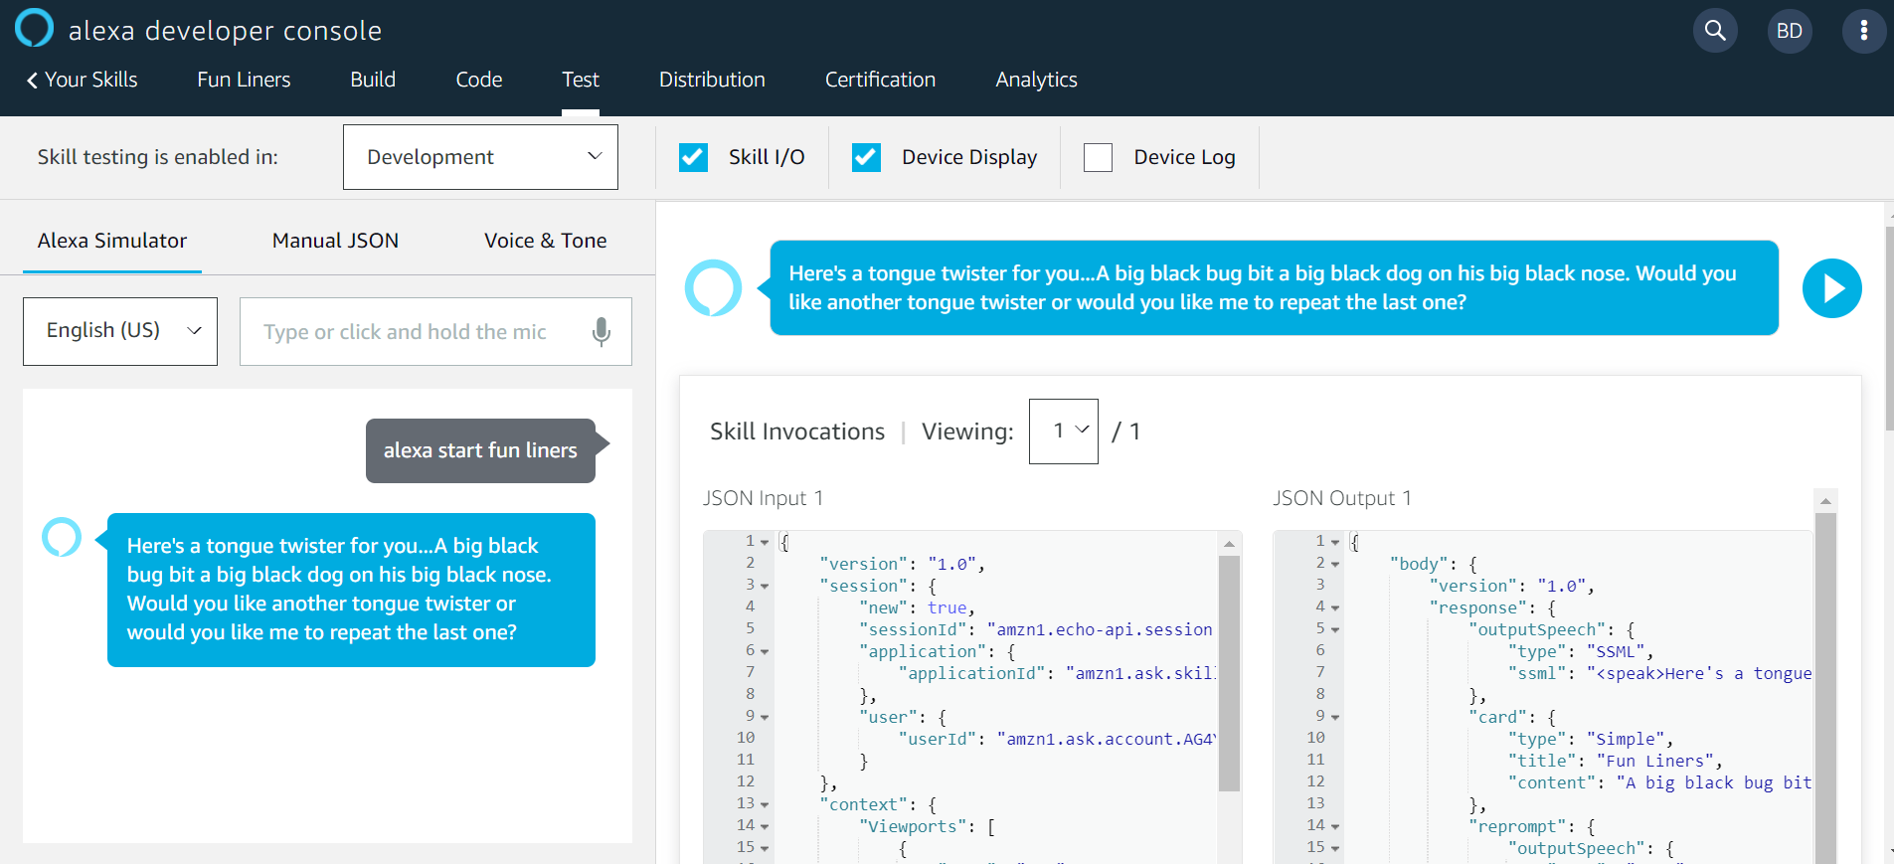Collapse the "application" fold arrow in JSON Input
The width and height of the screenshot is (1894, 864).
(765, 652)
